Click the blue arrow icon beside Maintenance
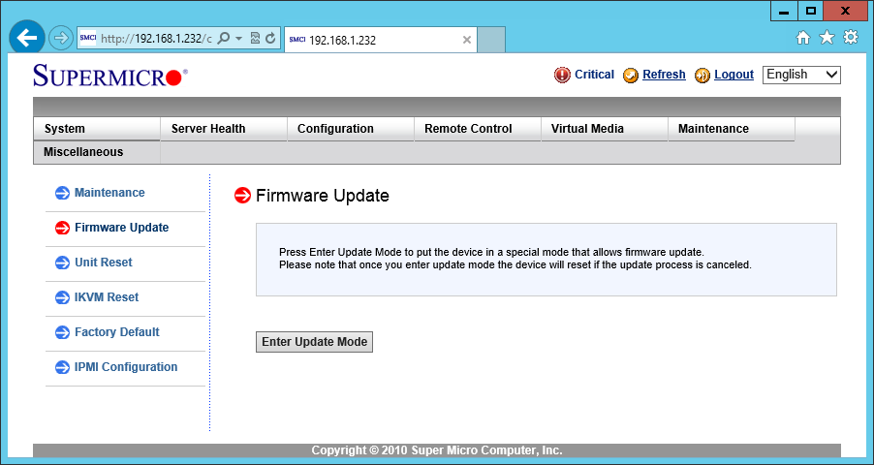874x465 pixels. pos(62,193)
